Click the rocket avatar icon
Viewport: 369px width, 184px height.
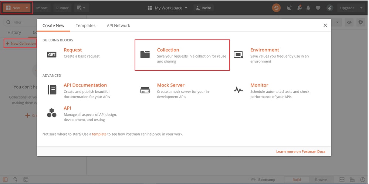point(330,8)
